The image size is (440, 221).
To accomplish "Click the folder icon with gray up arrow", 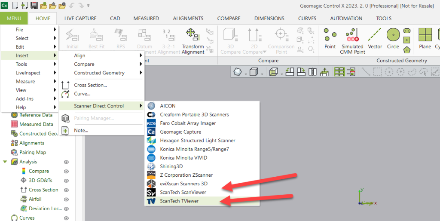I will (53, 5).
